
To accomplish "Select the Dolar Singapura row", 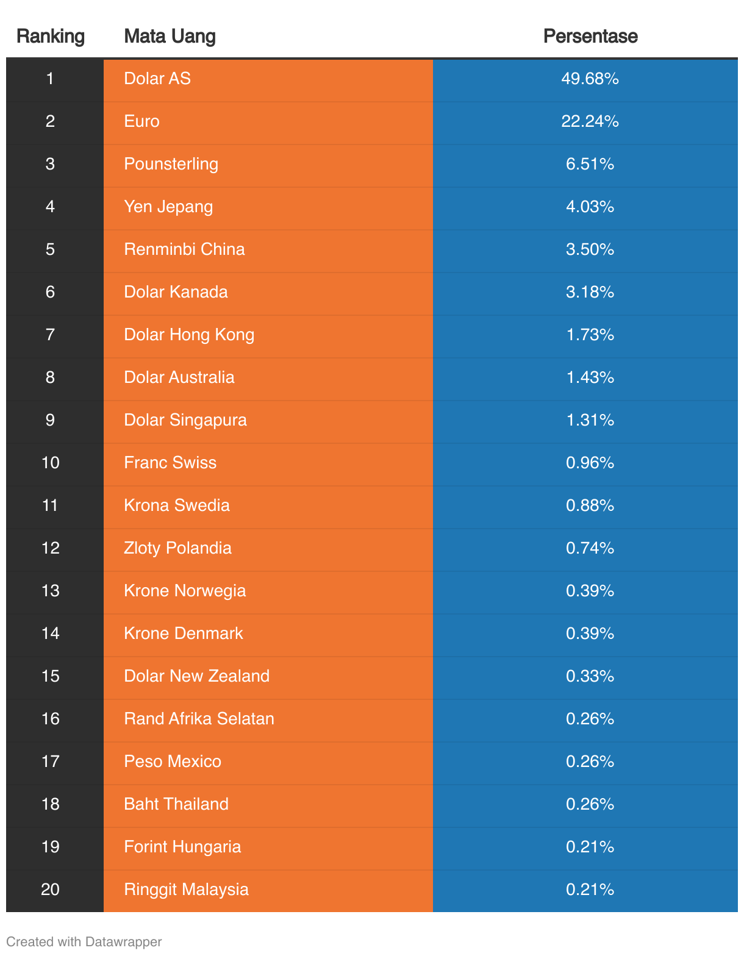I will (185, 420).
